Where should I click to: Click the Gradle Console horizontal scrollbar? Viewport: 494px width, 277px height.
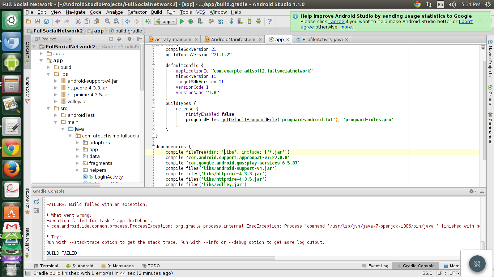[x=161, y=258]
